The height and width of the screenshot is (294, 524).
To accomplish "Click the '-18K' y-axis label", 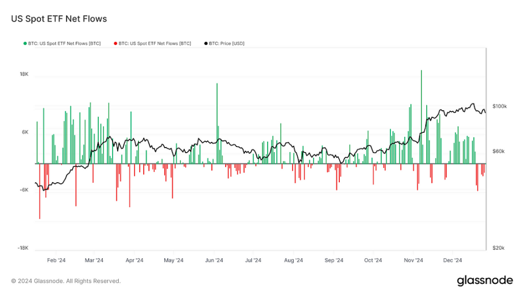I will [x=23, y=248].
